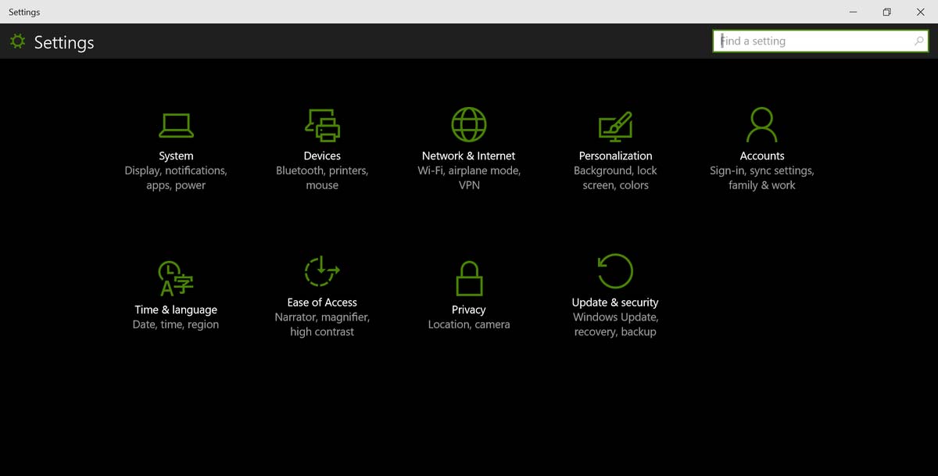Open the Personalization paintbrush icon
This screenshot has height=476, width=938.
pos(615,126)
